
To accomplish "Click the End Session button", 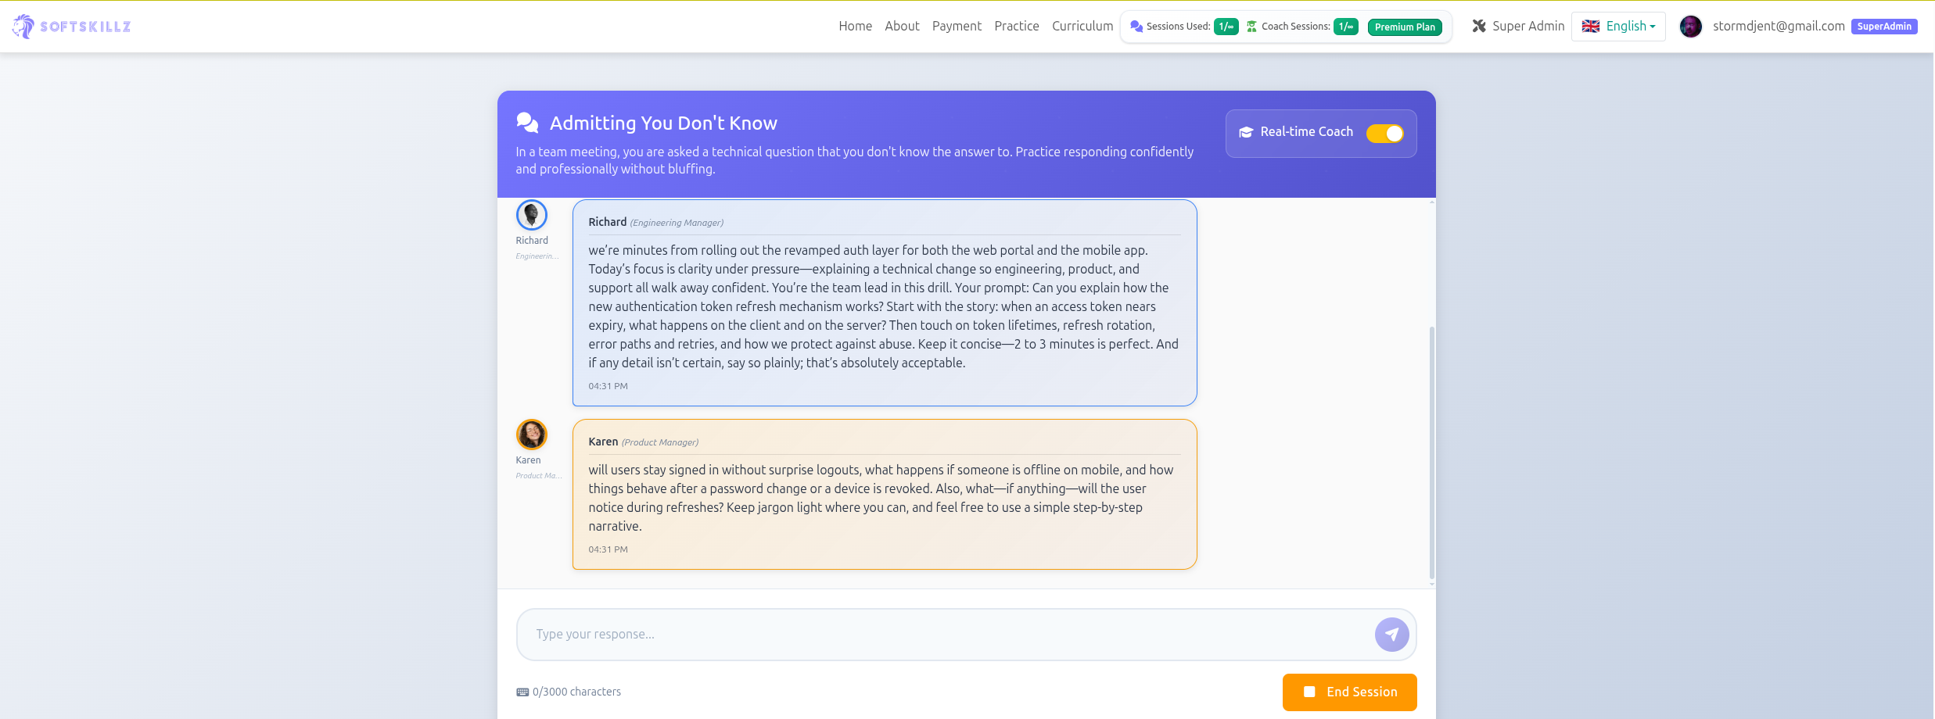I will [x=1349, y=692].
